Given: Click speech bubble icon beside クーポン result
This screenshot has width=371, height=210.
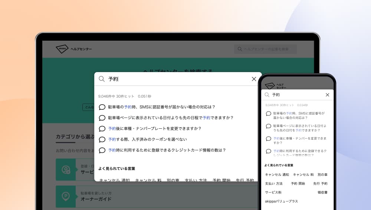Looking at the screenshot, I should pyautogui.click(x=102, y=139).
